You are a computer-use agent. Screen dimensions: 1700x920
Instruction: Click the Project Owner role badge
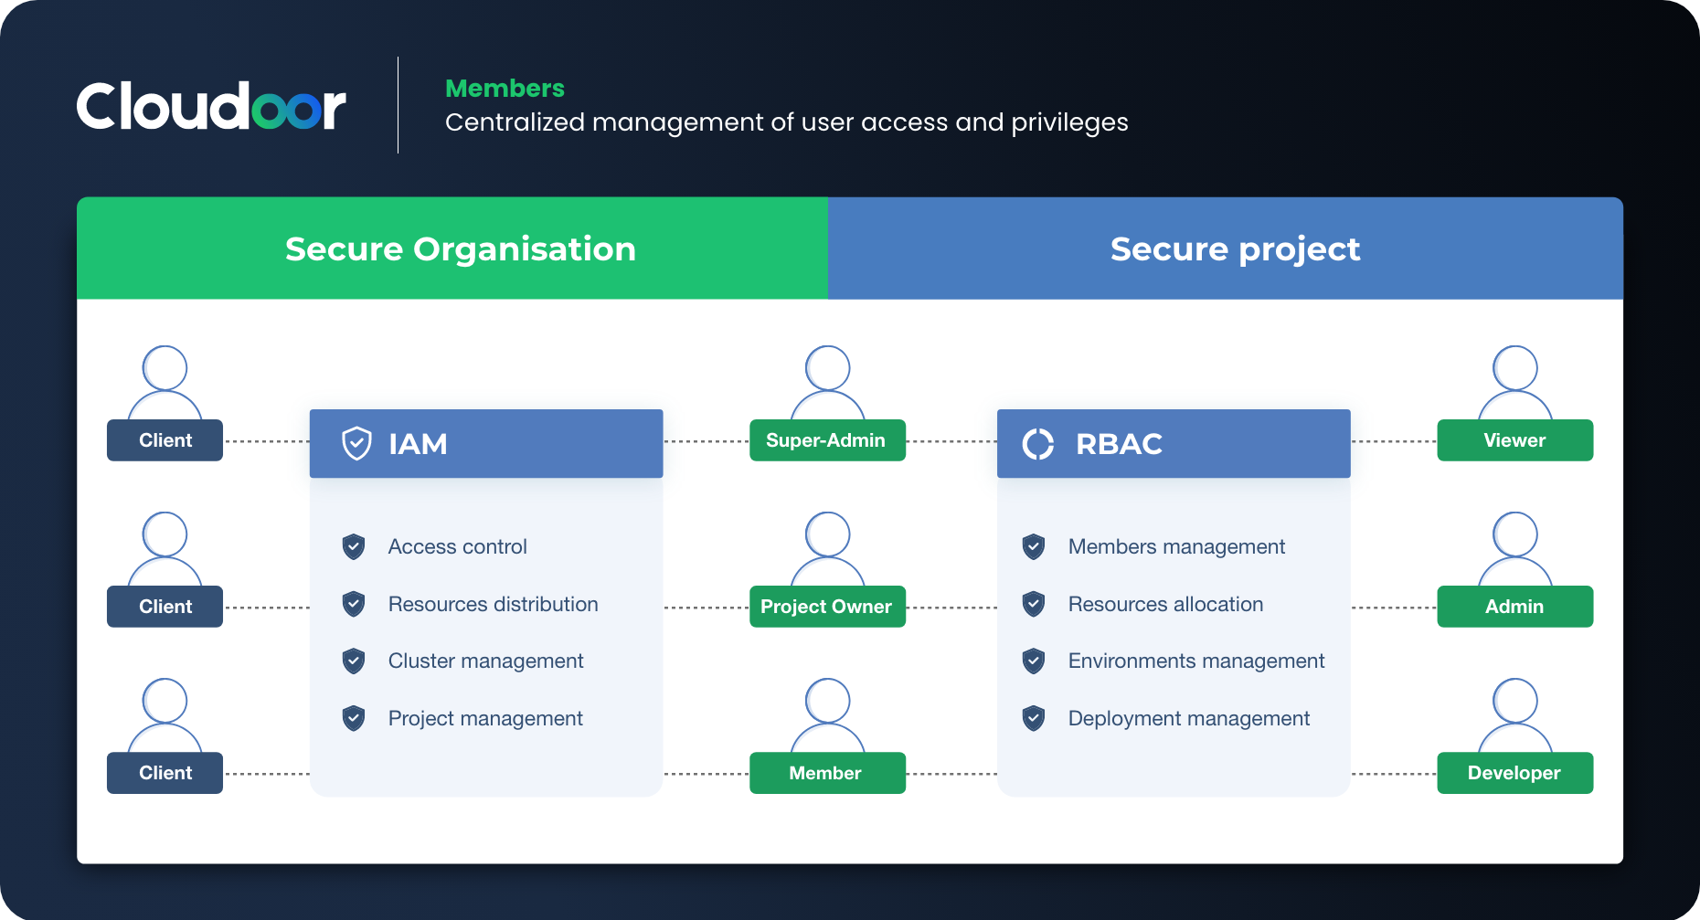click(827, 607)
